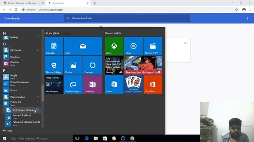This screenshot has width=254, height=142.
Task: Remove the download item with X
Action: (x=185, y=43)
